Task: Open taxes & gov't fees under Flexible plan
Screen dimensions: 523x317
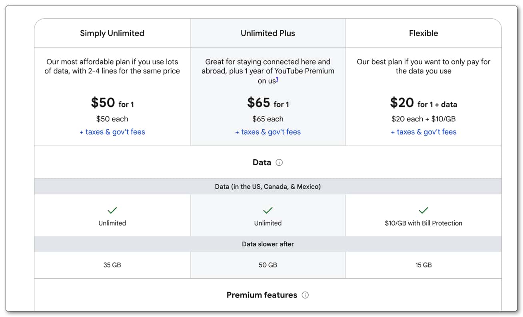Action: pos(423,132)
